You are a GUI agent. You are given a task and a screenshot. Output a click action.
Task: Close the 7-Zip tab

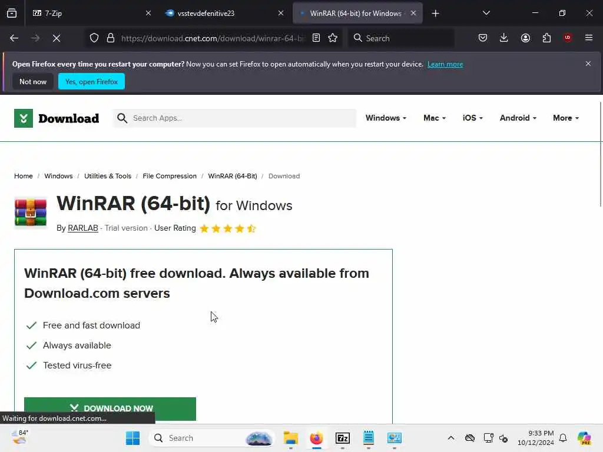coord(148,13)
